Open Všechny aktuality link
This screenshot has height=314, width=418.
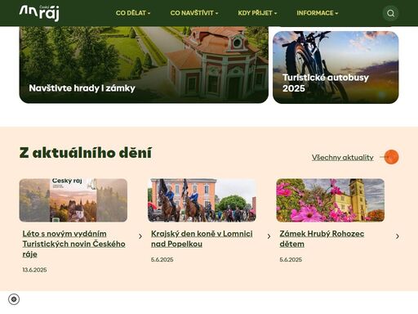click(342, 157)
